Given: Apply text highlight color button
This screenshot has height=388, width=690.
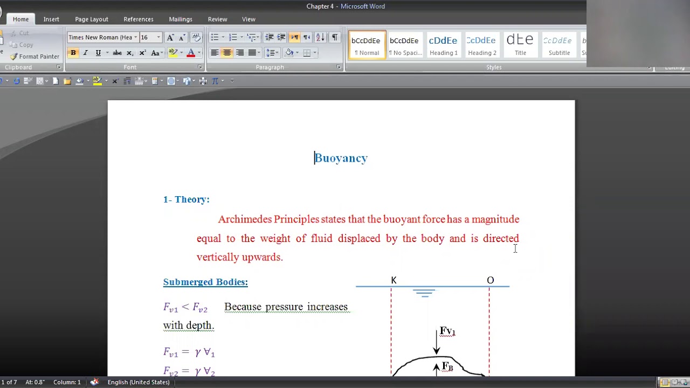Looking at the screenshot, I should point(172,53).
